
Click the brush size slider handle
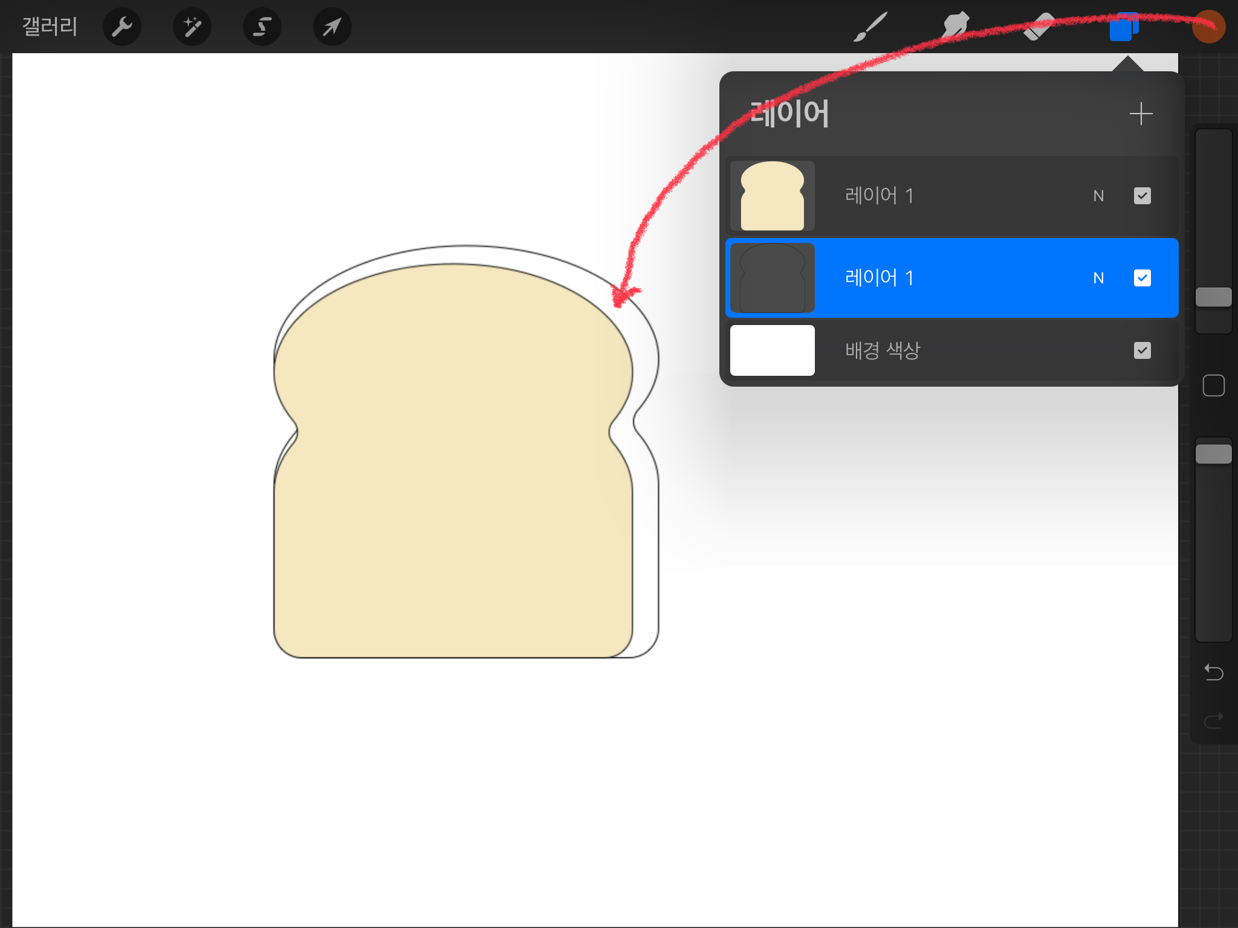(x=1213, y=297)
